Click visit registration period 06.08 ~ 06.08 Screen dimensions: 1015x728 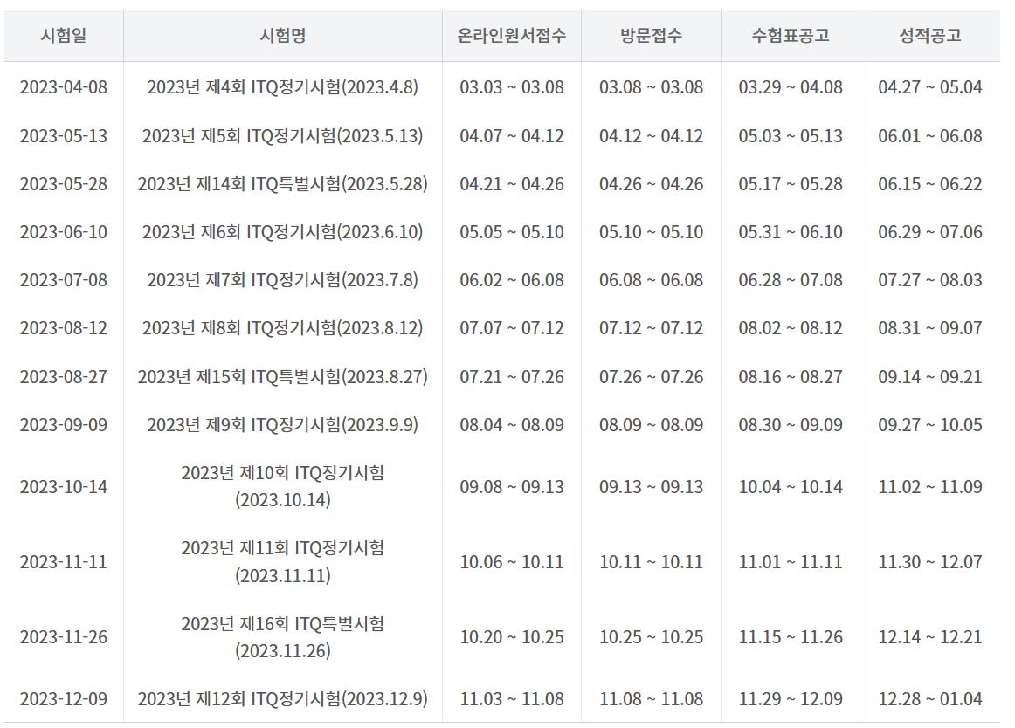[x=651, y=279]
